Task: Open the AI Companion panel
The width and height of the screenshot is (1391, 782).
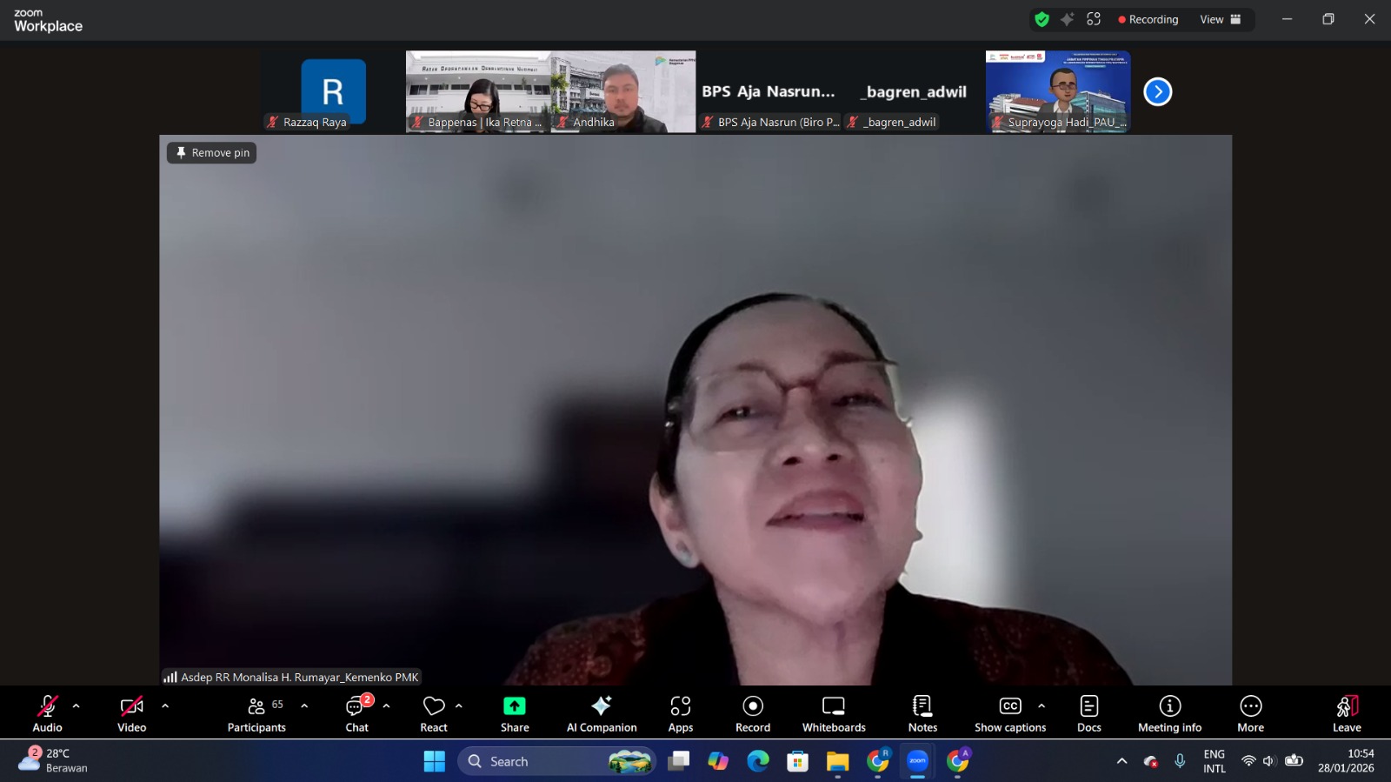Action: (x=601, y=713)
